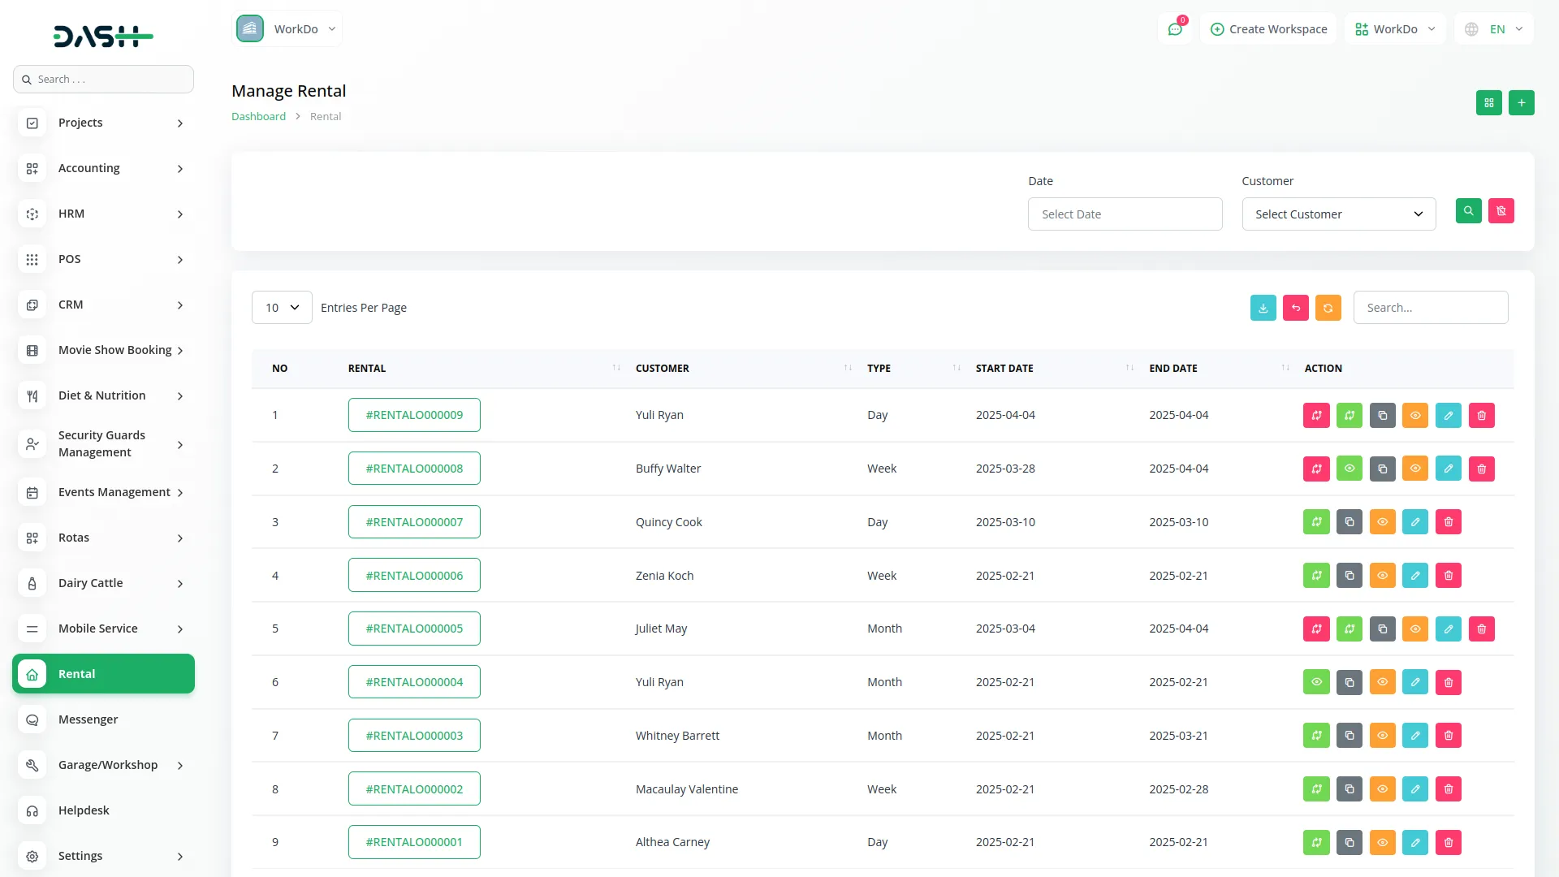Click Create Workspace in the header

[x=1268, y=28]
